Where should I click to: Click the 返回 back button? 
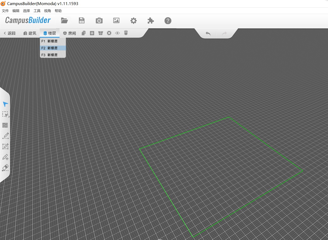[10, 33]
